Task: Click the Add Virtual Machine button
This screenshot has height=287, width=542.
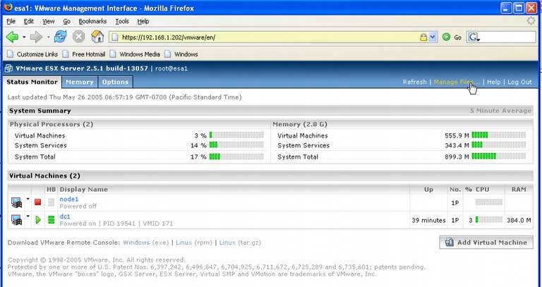Action: (486, 243)
